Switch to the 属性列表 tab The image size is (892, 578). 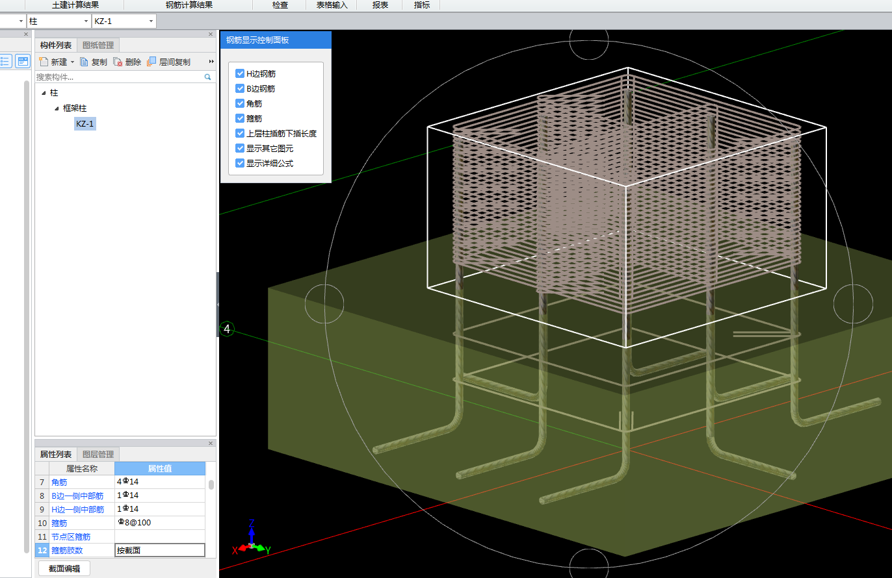[x=56, y=455]
